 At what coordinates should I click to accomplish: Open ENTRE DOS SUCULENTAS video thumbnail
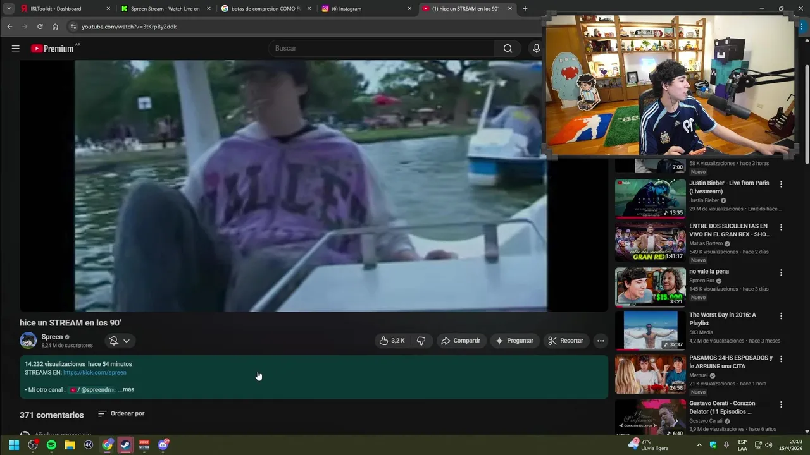(651, 242)
